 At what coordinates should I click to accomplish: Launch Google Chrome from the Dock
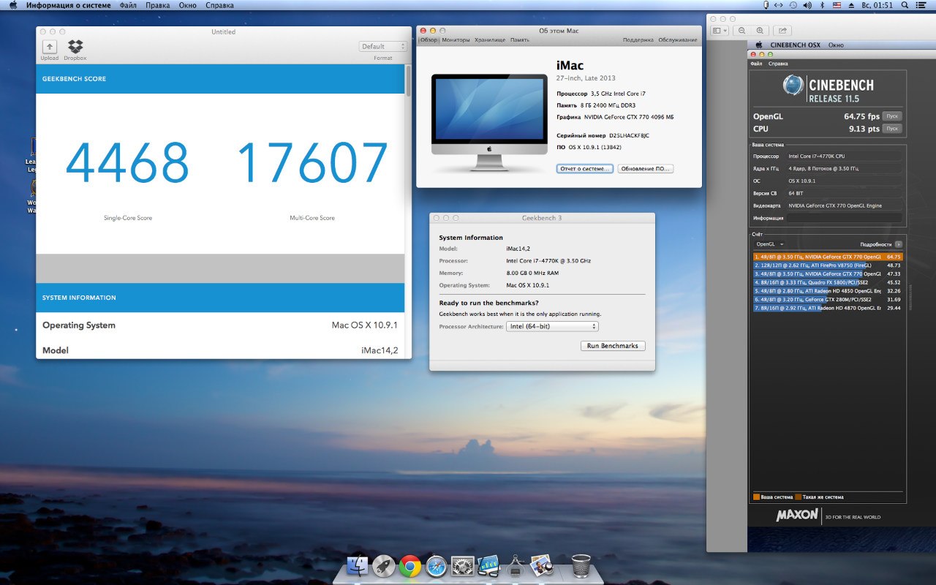point(409,565)
